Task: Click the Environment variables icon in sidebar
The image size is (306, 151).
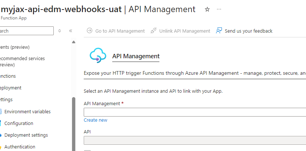Action: (x=1, y=111)
